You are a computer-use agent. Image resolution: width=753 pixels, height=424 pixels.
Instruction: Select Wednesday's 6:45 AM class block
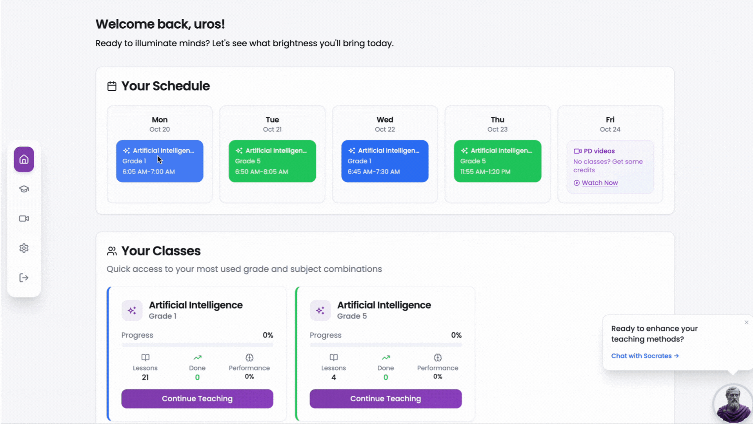pyautogui.click(x=385, y=161)
